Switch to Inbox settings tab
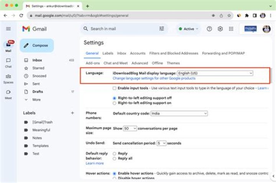The width and height of the screenshot is (276, 183). click(122, 53)
